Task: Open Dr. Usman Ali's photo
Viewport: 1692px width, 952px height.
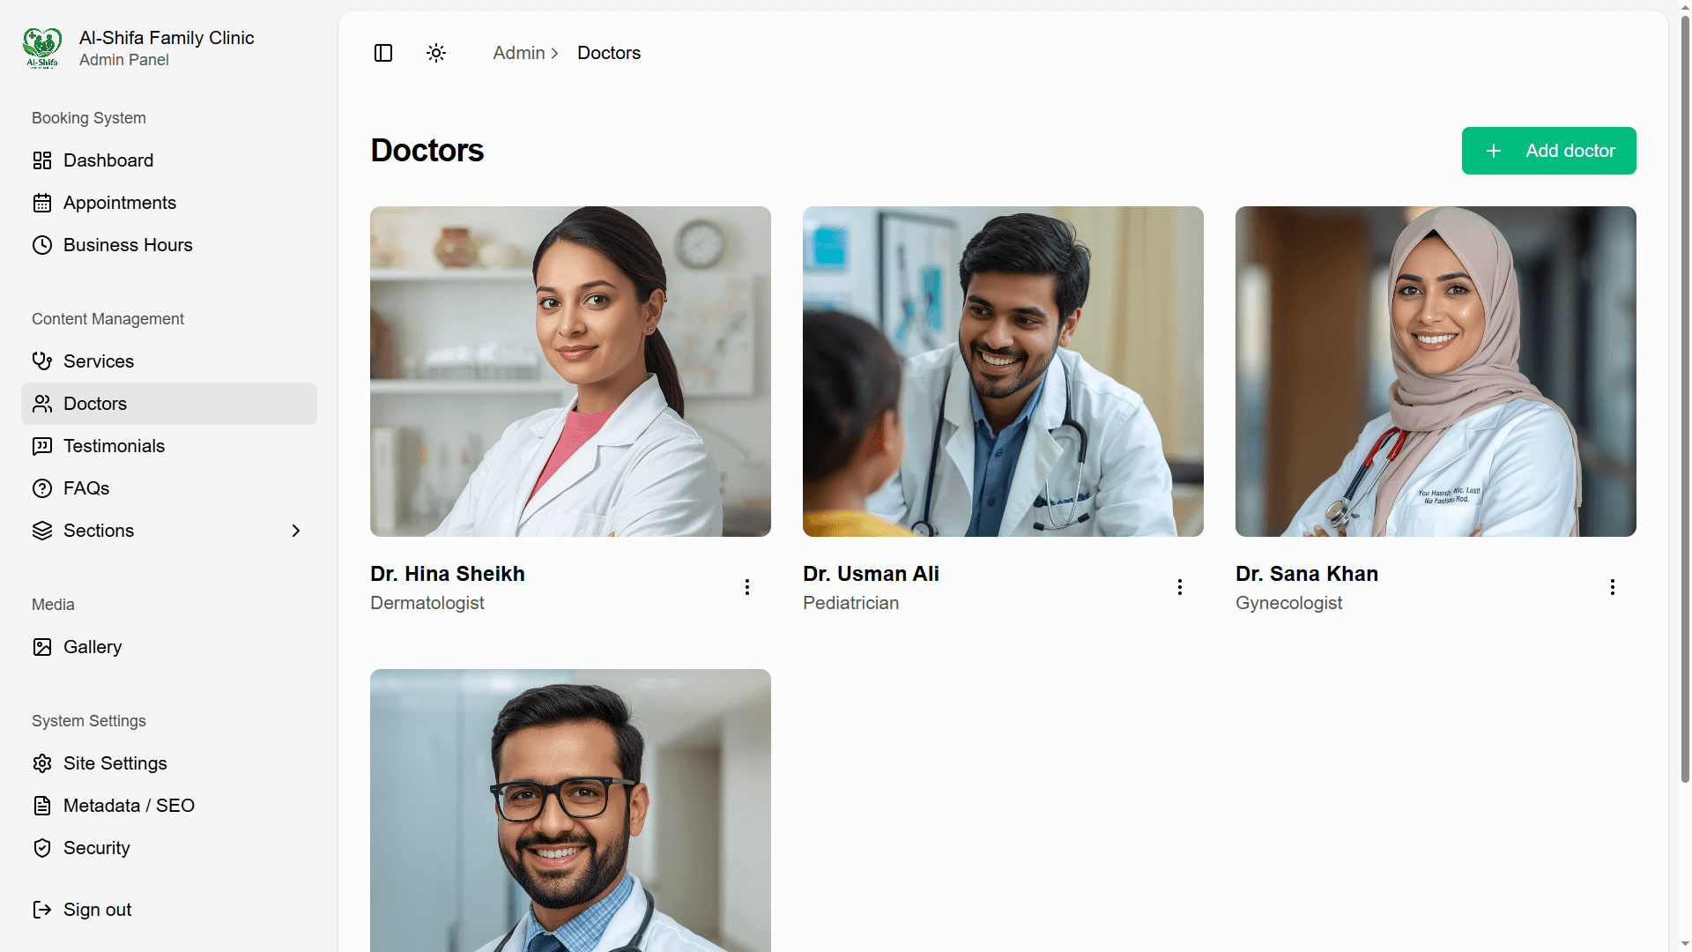Action: click(1003, 371)
